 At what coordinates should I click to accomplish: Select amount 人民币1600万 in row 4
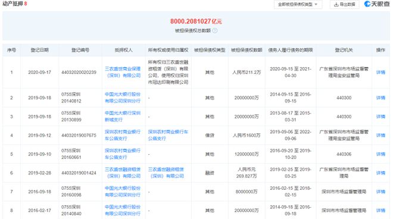[x=247, y=135]
